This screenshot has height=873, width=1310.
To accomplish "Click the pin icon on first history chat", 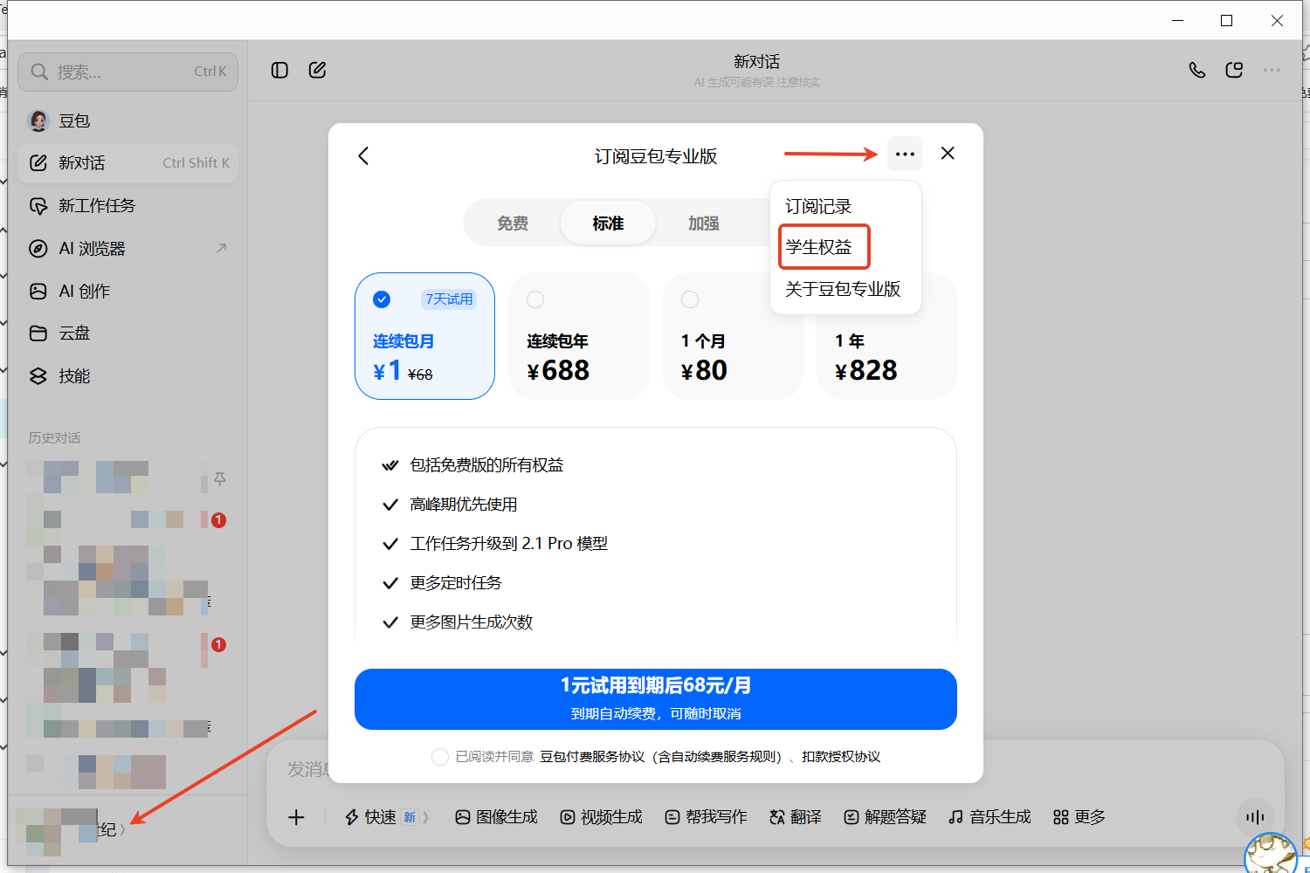I will (220, 478).
